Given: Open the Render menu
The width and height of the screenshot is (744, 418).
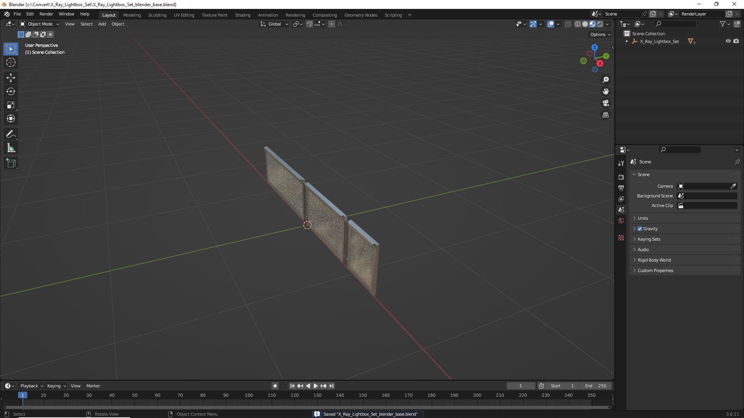Looking at the screenshot, I should point(46,14).
